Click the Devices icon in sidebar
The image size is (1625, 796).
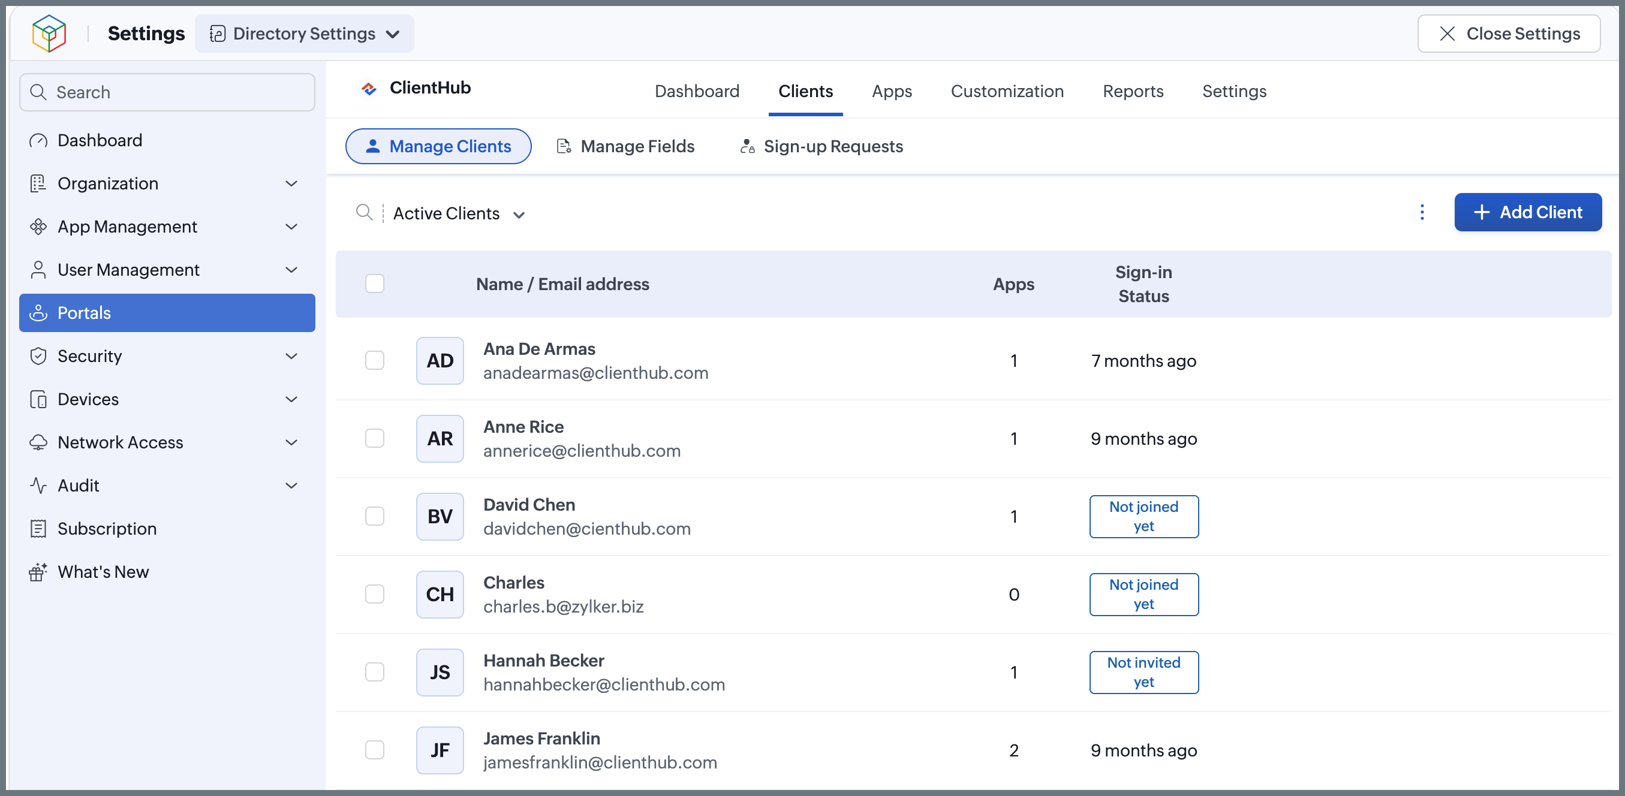[x=38, y=399]
